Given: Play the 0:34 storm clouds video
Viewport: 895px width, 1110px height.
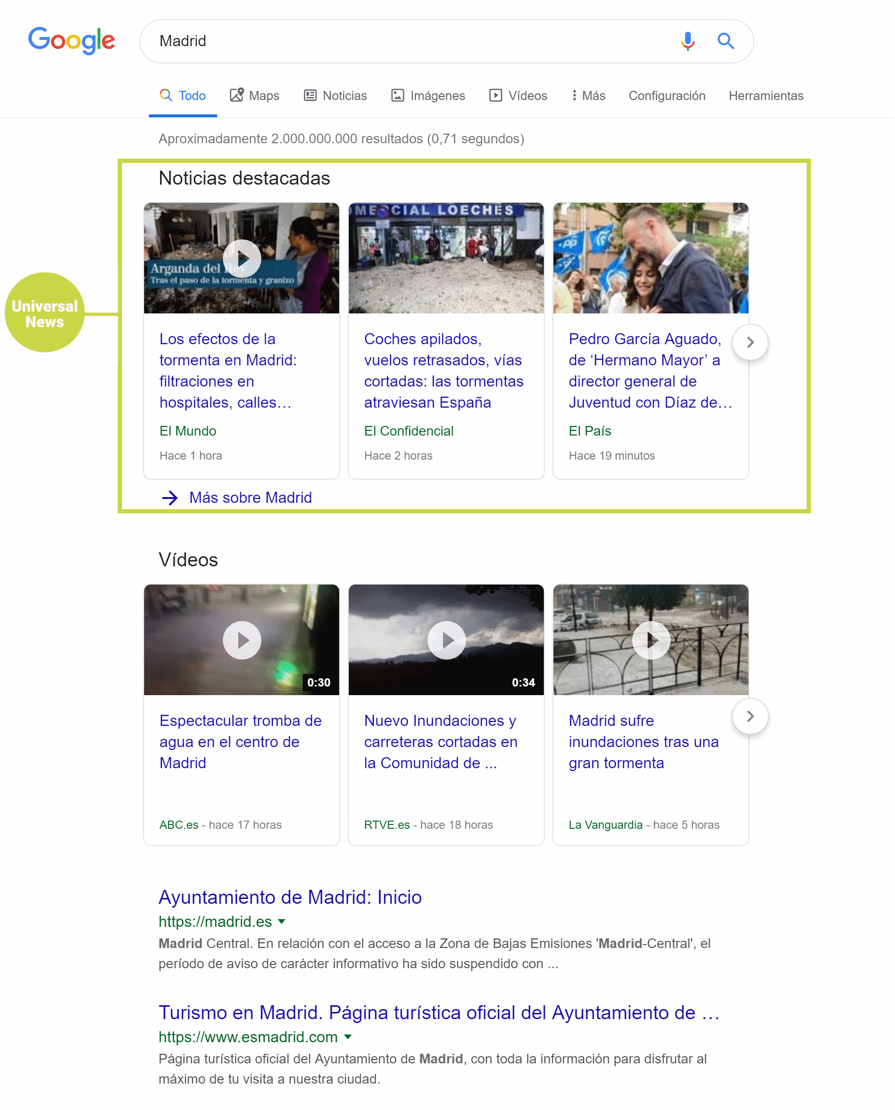Looking at the screenshot, I should [446, 640].
